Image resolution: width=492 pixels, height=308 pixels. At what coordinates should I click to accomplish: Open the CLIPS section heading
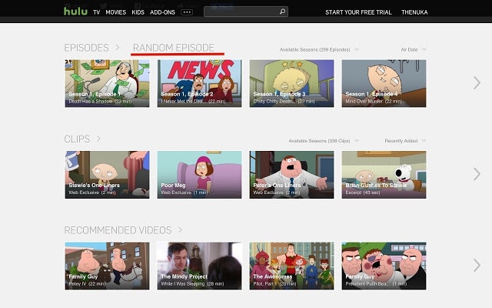(x=77, y=139)
